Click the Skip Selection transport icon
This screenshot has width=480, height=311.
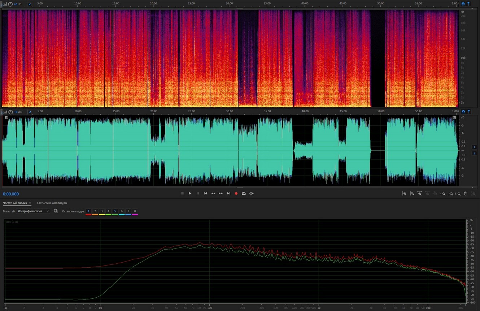click(x=252, y=194)
